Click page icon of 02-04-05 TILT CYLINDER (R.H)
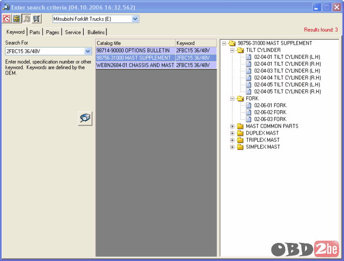The image size is (344, 261). pos(248,92)
